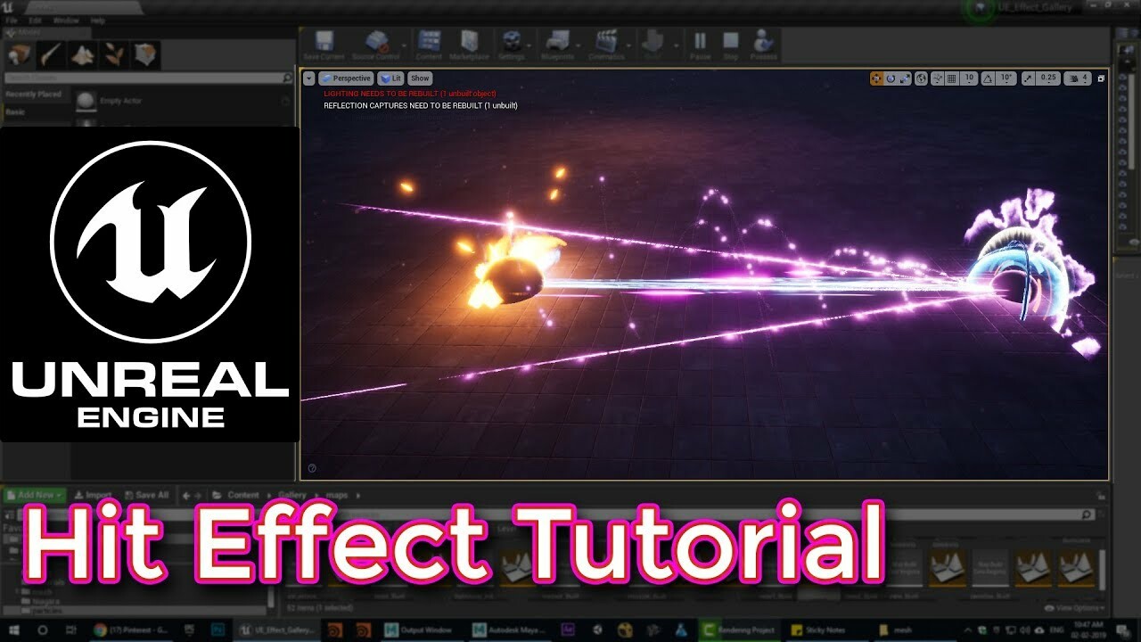Pause the simulation with Pause icon
Image resolution: width=1141 pixels, height=642 pixels.
coord(701,45)
